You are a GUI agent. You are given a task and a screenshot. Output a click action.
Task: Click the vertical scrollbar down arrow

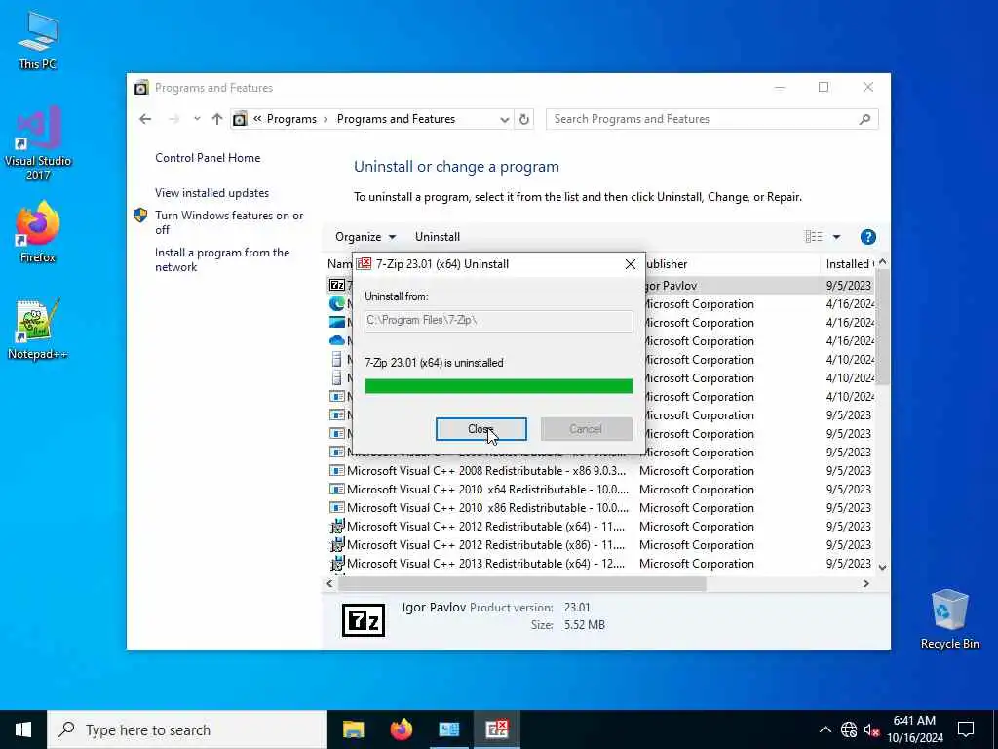[x=882, y=567]
